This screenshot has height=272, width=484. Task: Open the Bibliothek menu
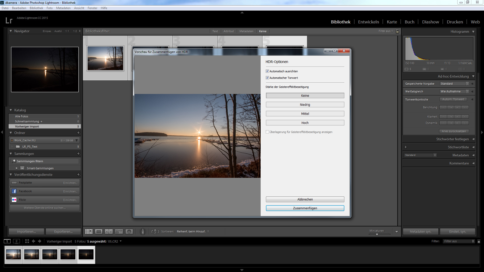tap(36, 8)
